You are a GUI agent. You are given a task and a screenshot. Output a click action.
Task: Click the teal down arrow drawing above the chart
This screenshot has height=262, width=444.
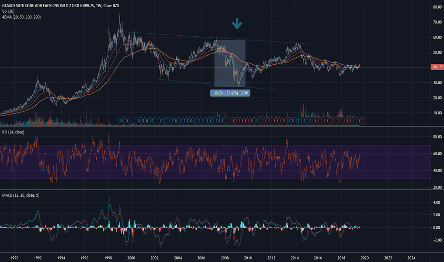[237, 24]
